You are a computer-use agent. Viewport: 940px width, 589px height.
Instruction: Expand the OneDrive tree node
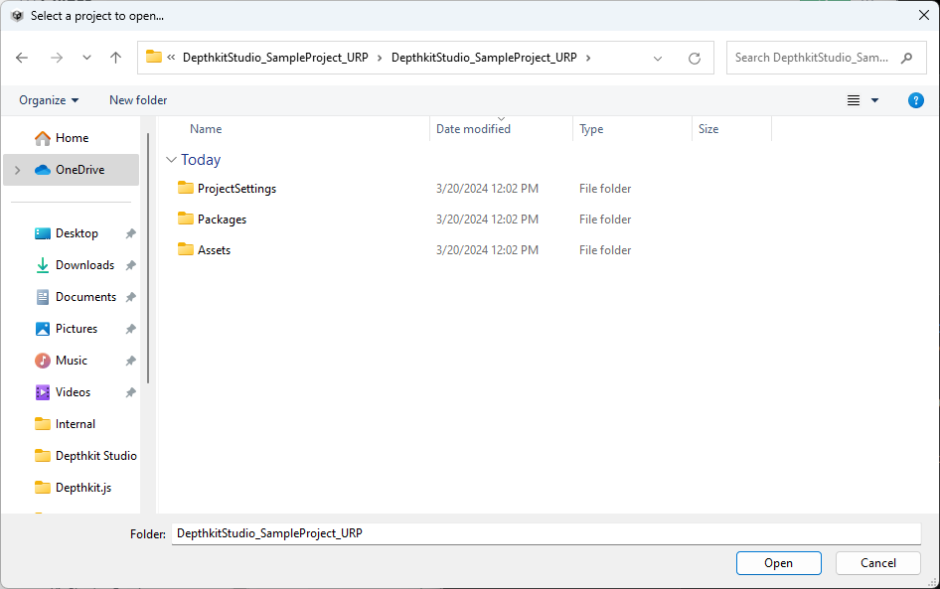click(17, 170)
